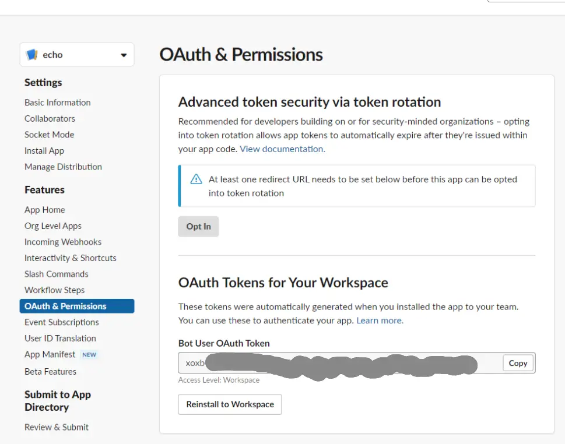Click the NEW badge beside App Manifest

coord(89,355)
